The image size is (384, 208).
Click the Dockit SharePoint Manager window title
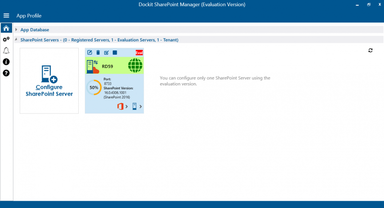[192, 4]
